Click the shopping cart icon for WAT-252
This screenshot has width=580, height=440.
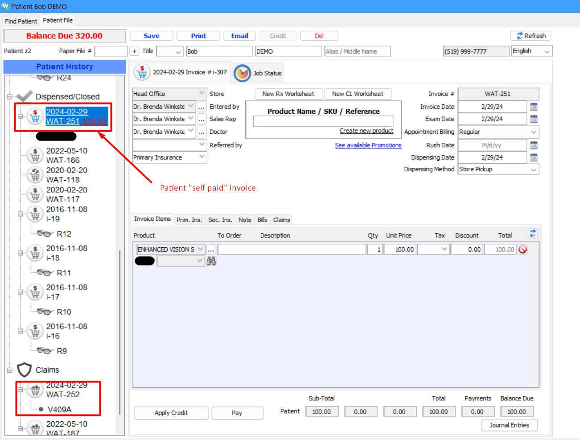[x=35, y=390]
